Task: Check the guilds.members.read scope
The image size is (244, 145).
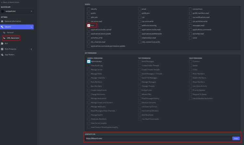Action: (x=190, y=13)
